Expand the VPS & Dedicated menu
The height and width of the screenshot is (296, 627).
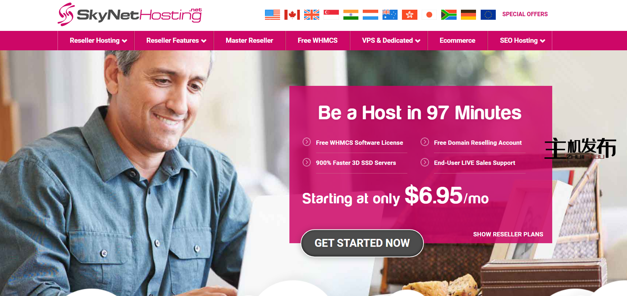391,41
